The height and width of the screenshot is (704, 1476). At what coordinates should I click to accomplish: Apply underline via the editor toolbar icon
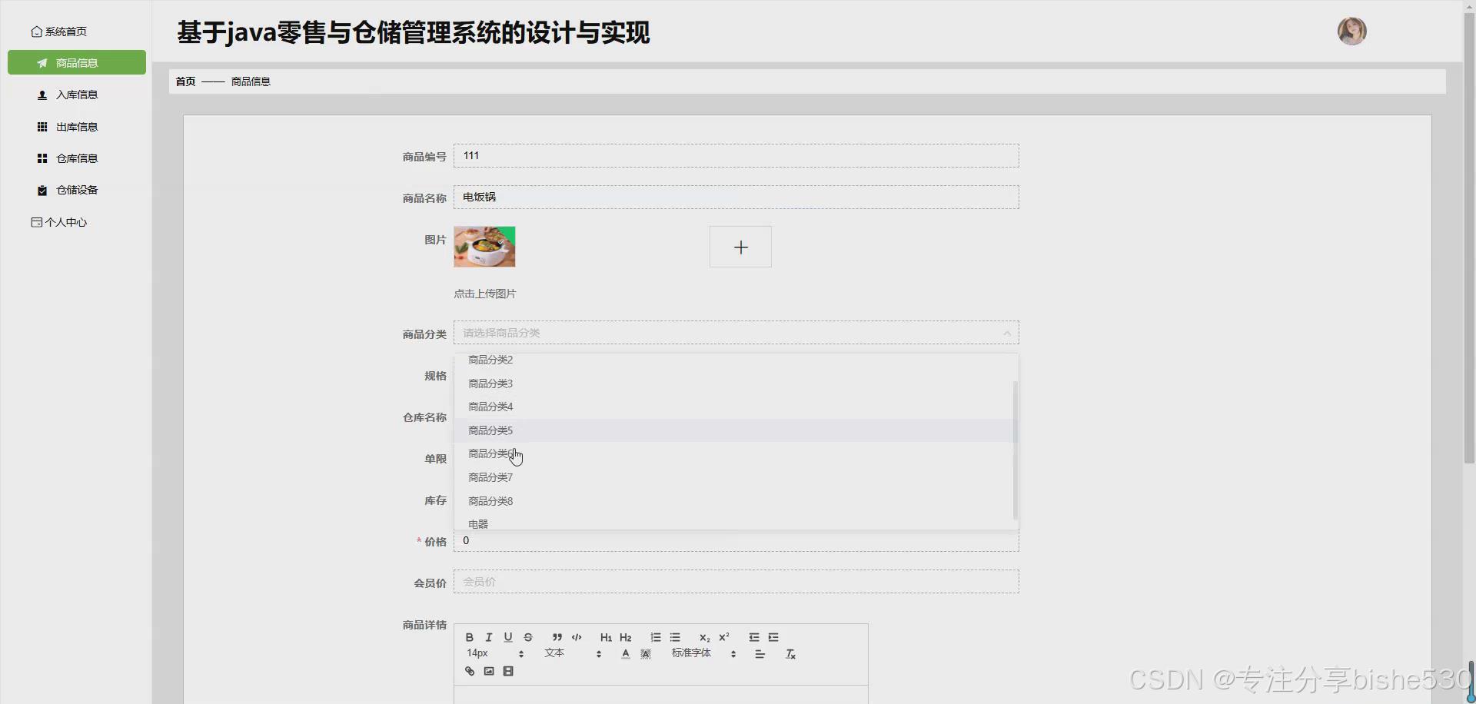507,638
